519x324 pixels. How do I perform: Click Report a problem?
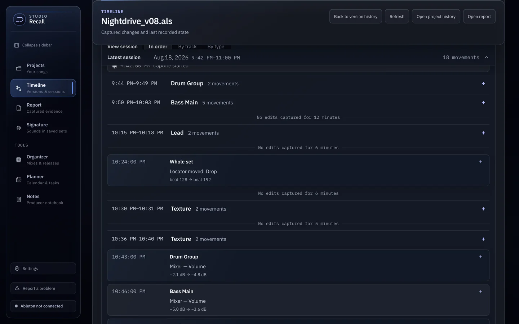[x=43, y=288]
